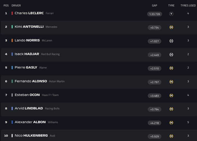Click Leclerc's 1:33.739 lap time badge
This screenshot has width=197, height=141.
tap(154, 14)
